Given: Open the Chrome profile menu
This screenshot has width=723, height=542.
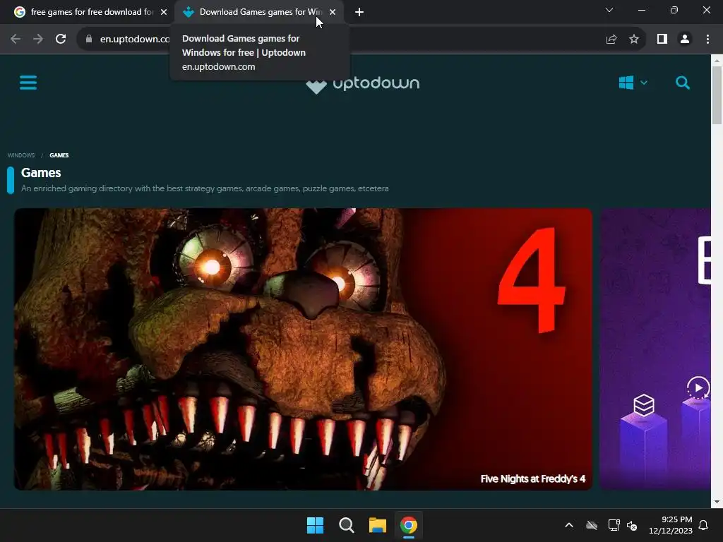Looking at the screenshot, I should 685,40.
